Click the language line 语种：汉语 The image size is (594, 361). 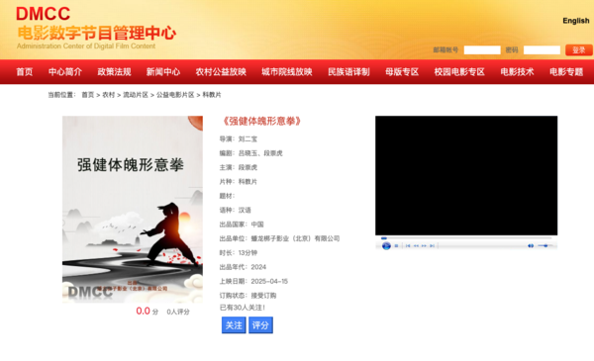[235, 210]
